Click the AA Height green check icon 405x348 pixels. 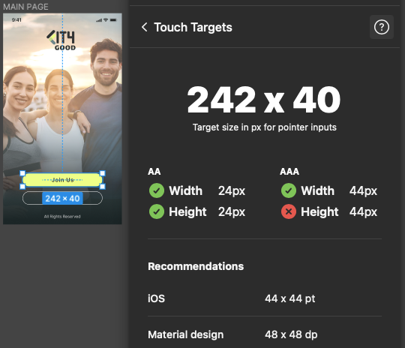click(157, 211)
